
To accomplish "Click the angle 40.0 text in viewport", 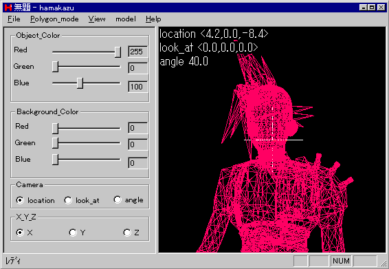I will (184, 61).
